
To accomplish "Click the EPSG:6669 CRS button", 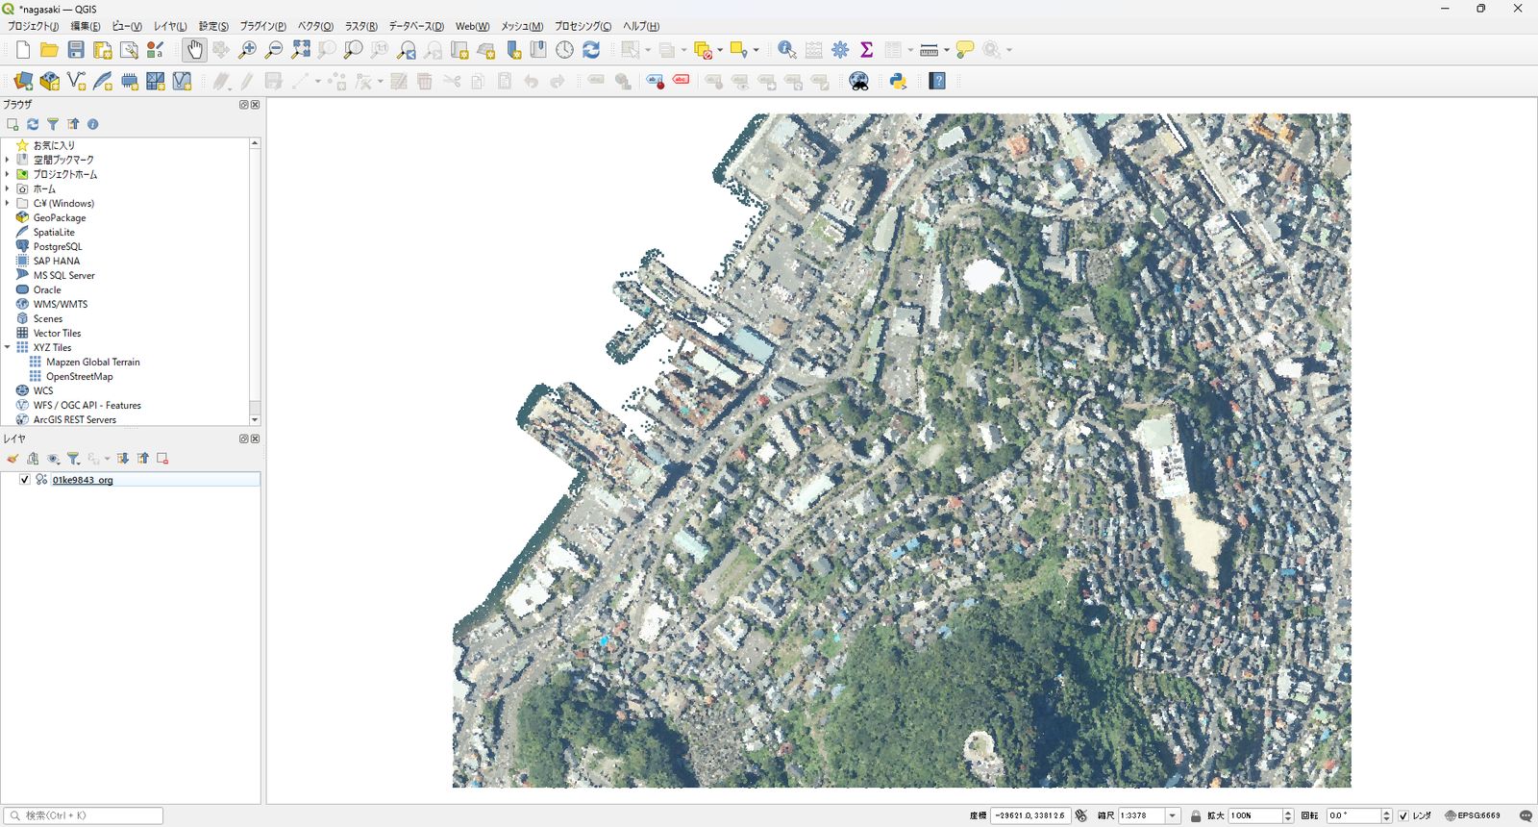I will point(1473,815).
